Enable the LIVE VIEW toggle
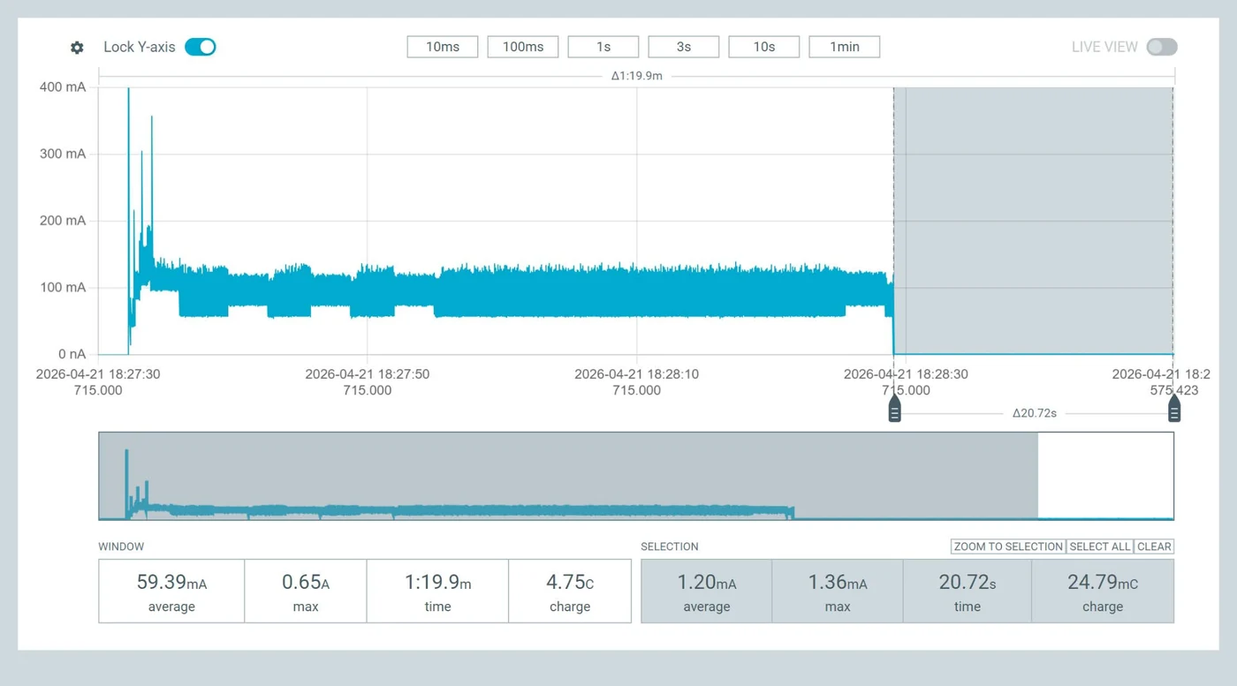Screen dimensions: 1237x686 [1162, 47]
